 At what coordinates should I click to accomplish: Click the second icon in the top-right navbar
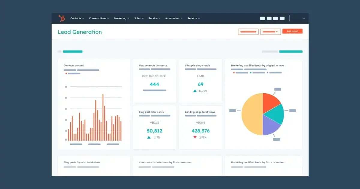coord(269,18)
